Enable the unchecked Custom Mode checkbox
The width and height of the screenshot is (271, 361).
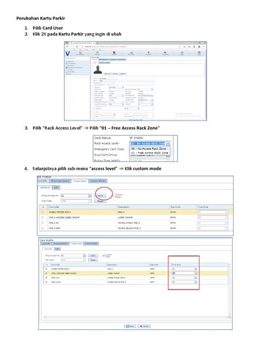pyautogui.click(x=114, y=195)
